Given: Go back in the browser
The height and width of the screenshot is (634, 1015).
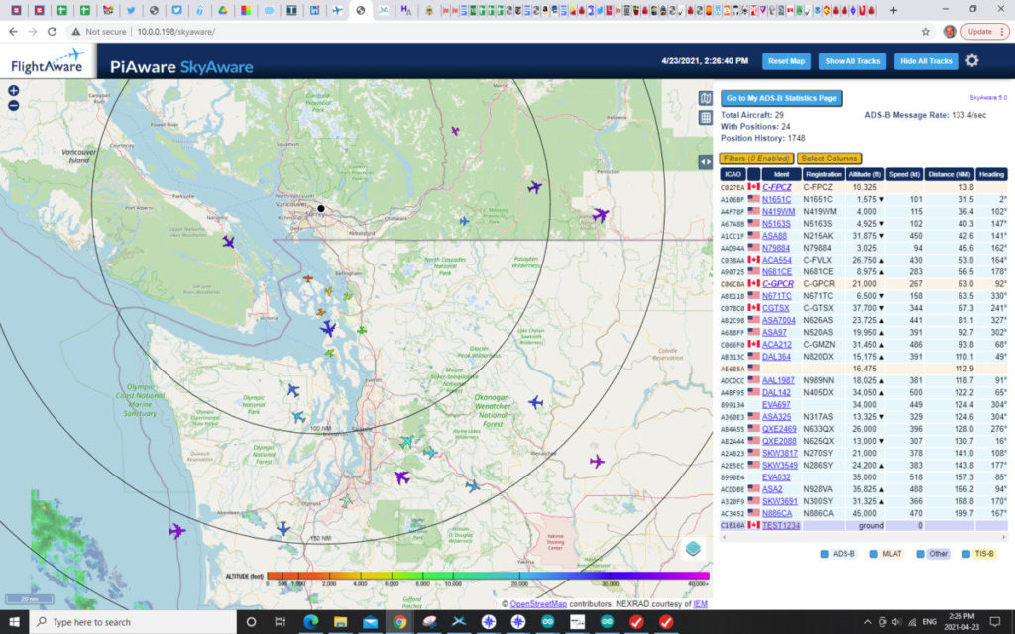Looking at the screenshot, I should (14, 31).
